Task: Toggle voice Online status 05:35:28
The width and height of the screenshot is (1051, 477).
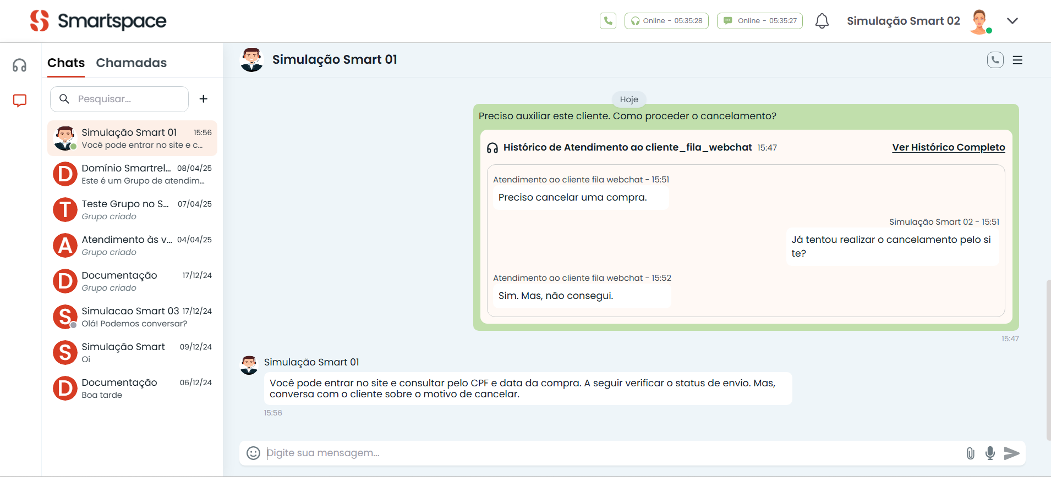Action: 666,21
